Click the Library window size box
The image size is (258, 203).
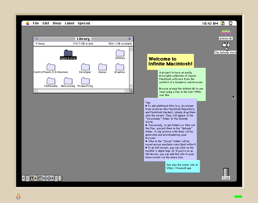tap(131, 91)
